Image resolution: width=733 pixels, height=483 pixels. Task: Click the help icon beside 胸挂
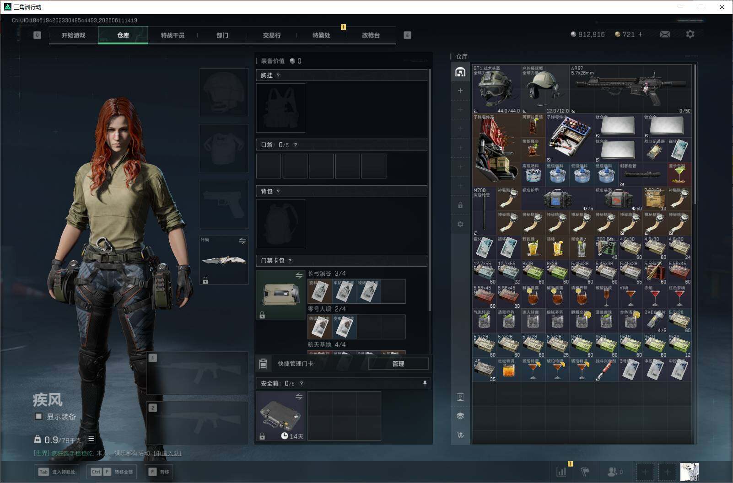[x=278, y=75]
